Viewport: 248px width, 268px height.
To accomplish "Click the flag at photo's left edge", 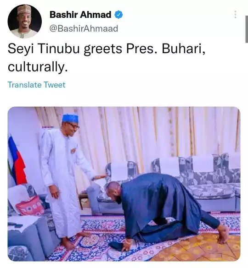I will [x=17, y=161].
